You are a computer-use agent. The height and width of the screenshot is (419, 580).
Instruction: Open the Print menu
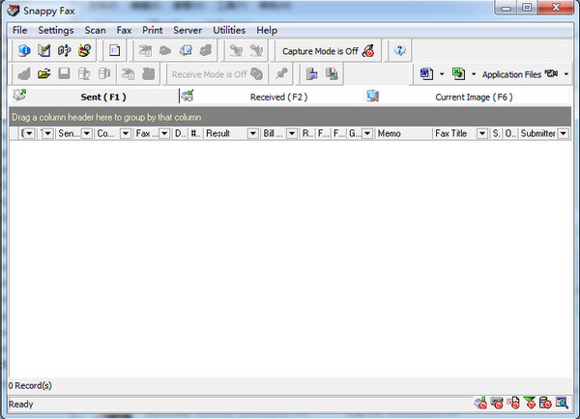153,30
